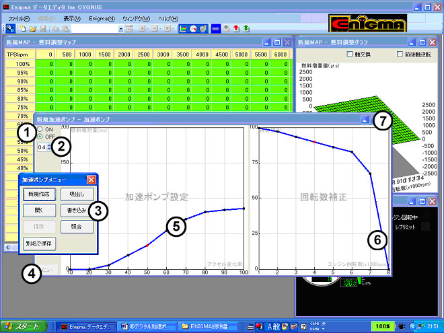Click the Windows スタート button

click(24, 326)
